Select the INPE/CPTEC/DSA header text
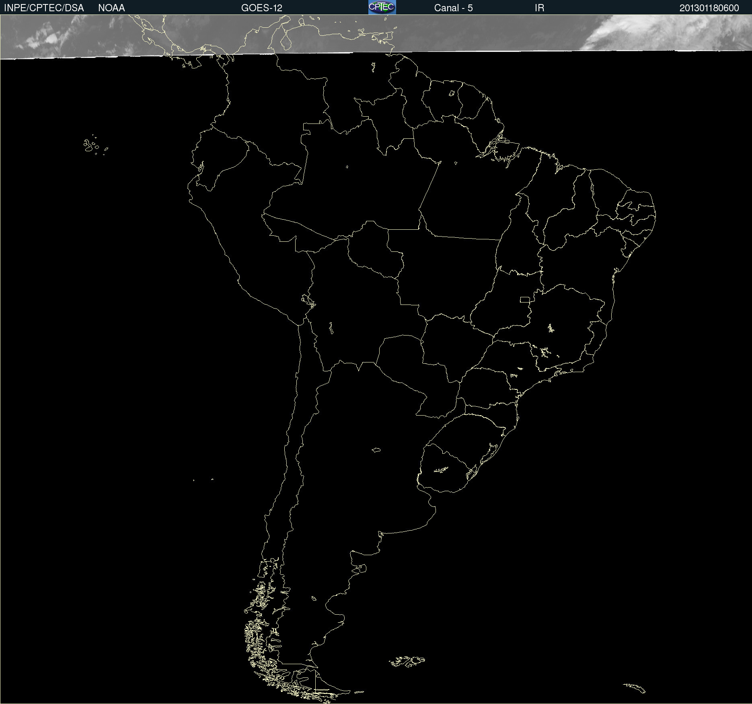Screen dimensions: 752x704 tap(44, 8)
